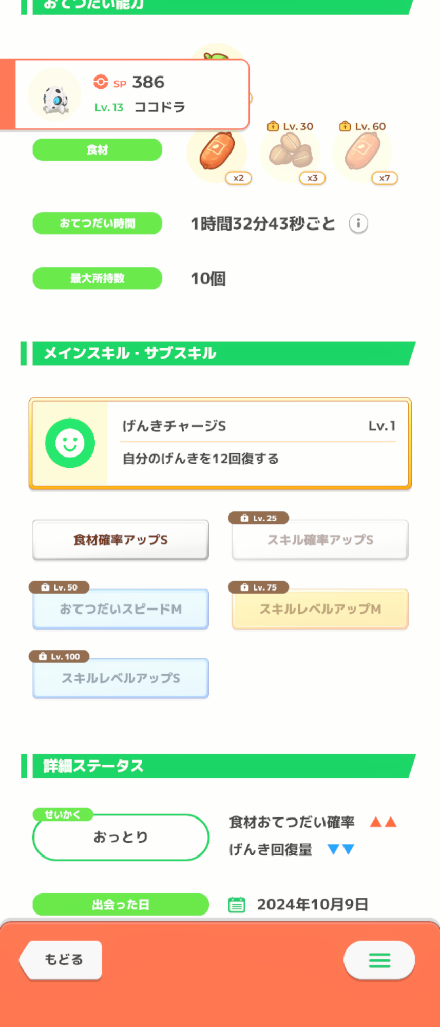Tap the info icon beside helping time
Viewport: 440px width, 1027px height.
point(358,224)
